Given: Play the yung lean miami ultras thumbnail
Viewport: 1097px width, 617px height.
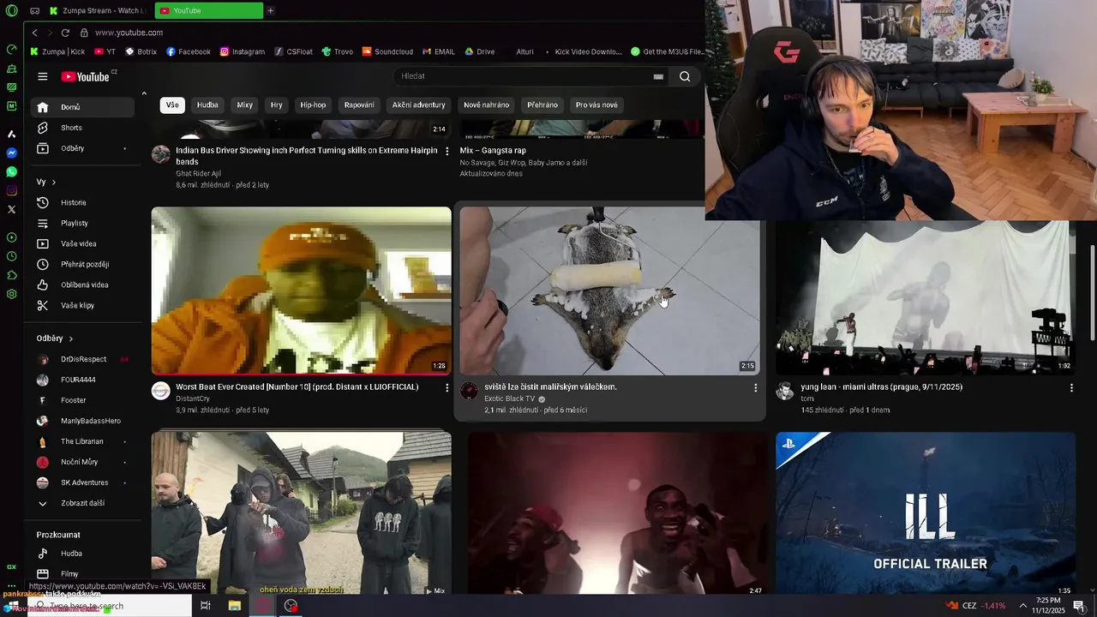Looking at the screenshot, I should pos(925,298).
